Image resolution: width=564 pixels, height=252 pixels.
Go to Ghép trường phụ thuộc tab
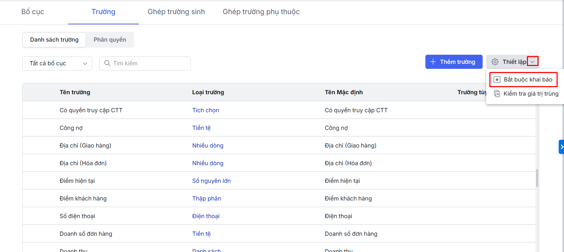click(x=261, y=12)
